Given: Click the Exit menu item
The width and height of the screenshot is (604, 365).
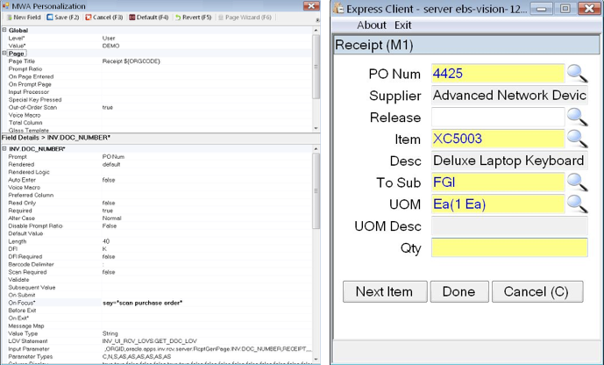Looking at the screenshot, I should (402, 25).
